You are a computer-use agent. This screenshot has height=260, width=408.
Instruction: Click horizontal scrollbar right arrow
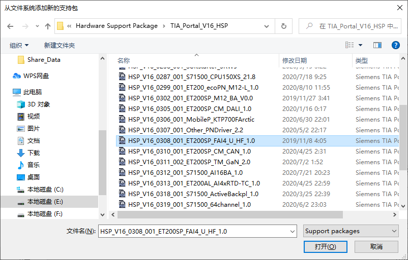(395, 214)
